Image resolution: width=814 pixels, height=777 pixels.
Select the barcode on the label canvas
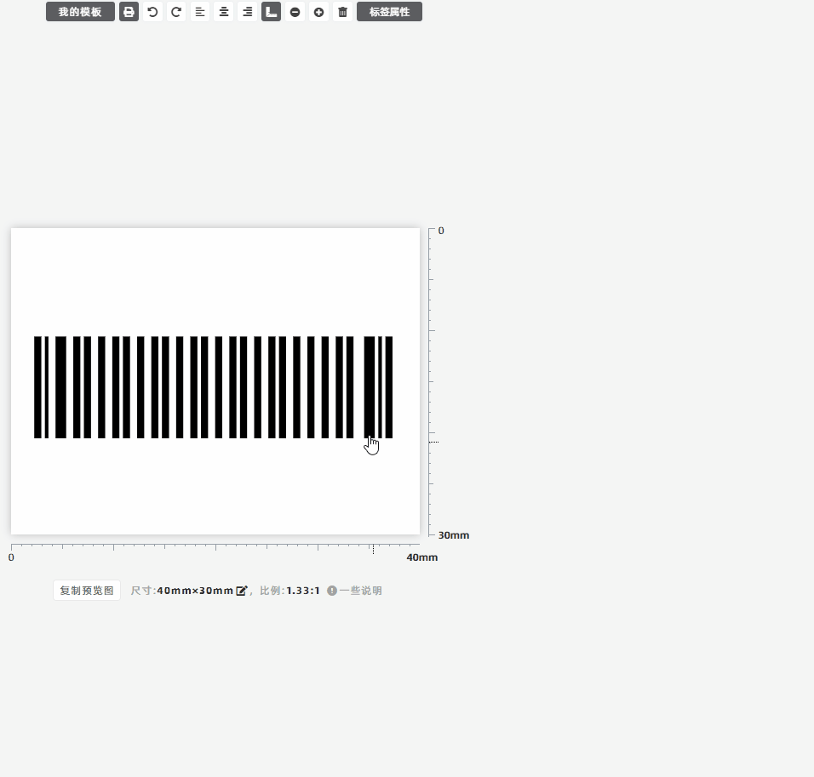point(214,387)
